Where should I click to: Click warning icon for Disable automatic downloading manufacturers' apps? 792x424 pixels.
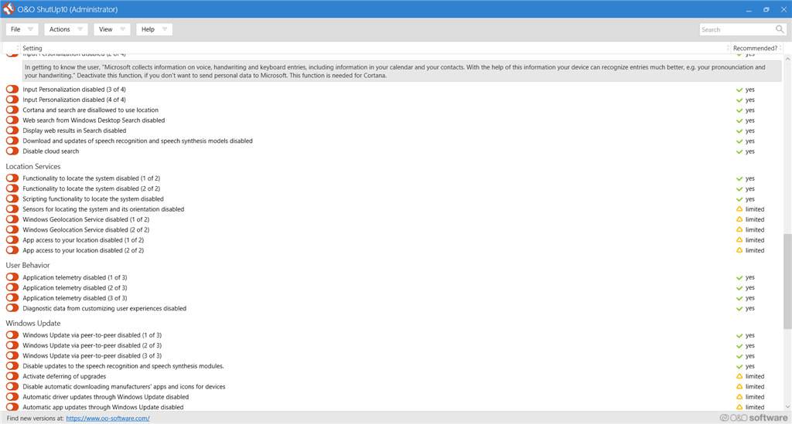coord(739,387)
